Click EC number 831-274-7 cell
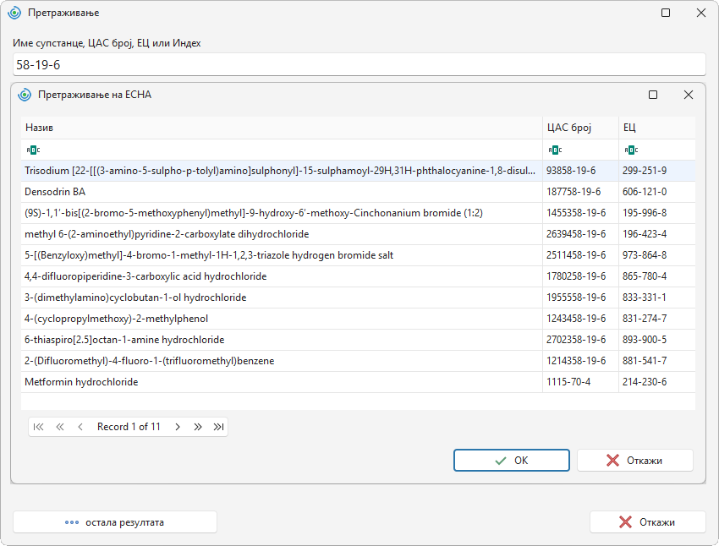Viewport: 719px width, 546px height. (x=657, y=319)
